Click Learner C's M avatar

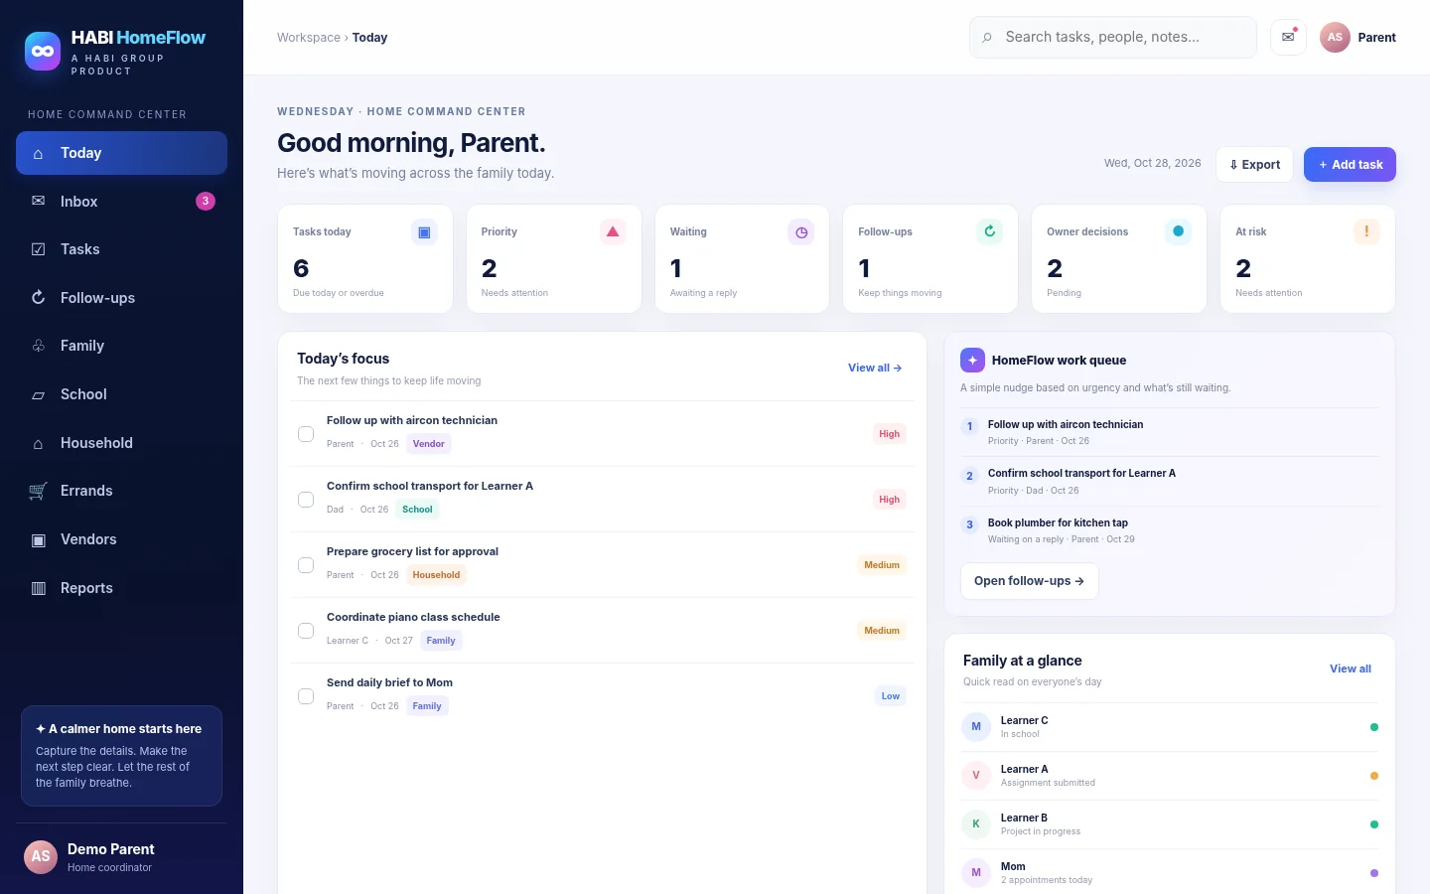(x=976, y=727)
